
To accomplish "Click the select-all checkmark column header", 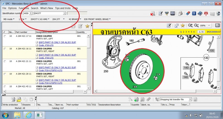I will tap(4, 32).
